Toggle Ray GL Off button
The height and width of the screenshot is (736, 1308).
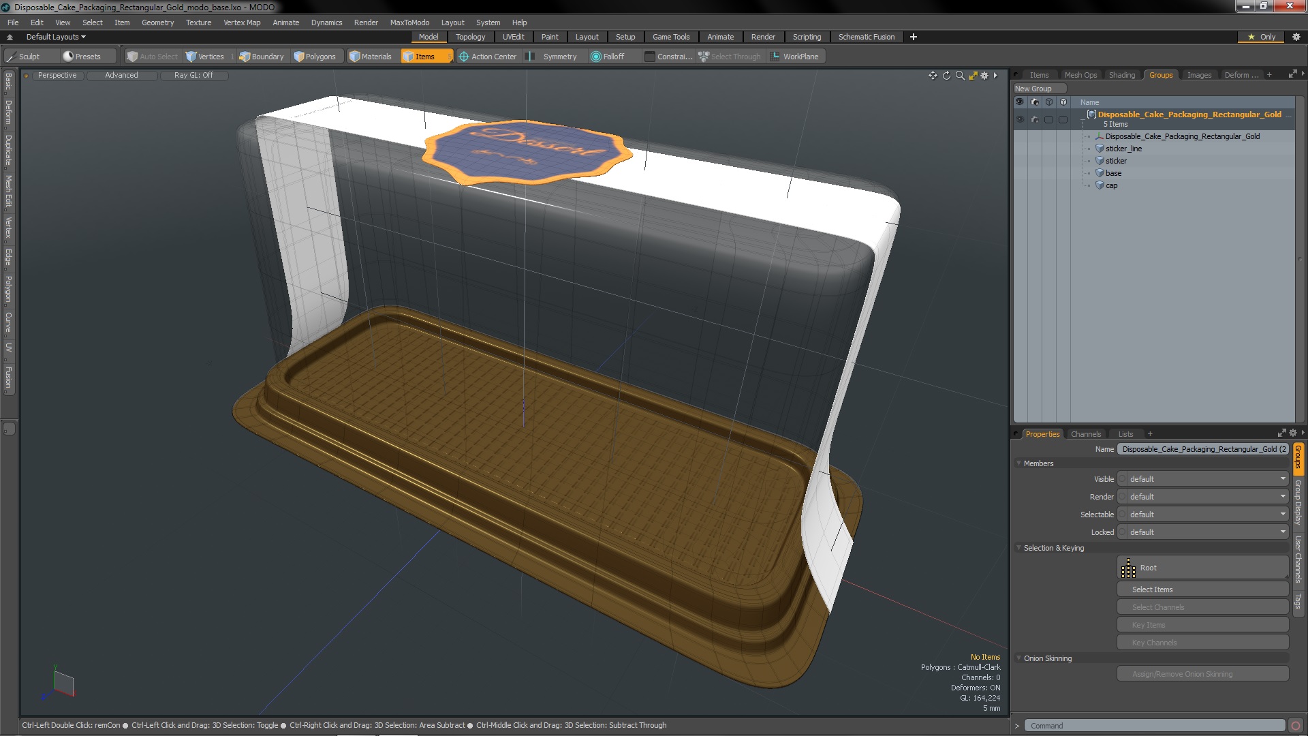193,75
